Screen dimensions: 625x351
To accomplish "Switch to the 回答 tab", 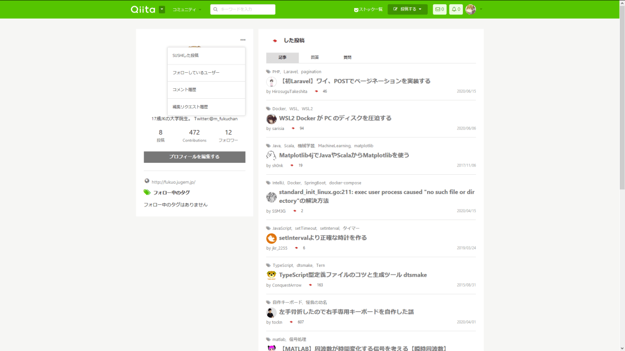I will point(315,58).
